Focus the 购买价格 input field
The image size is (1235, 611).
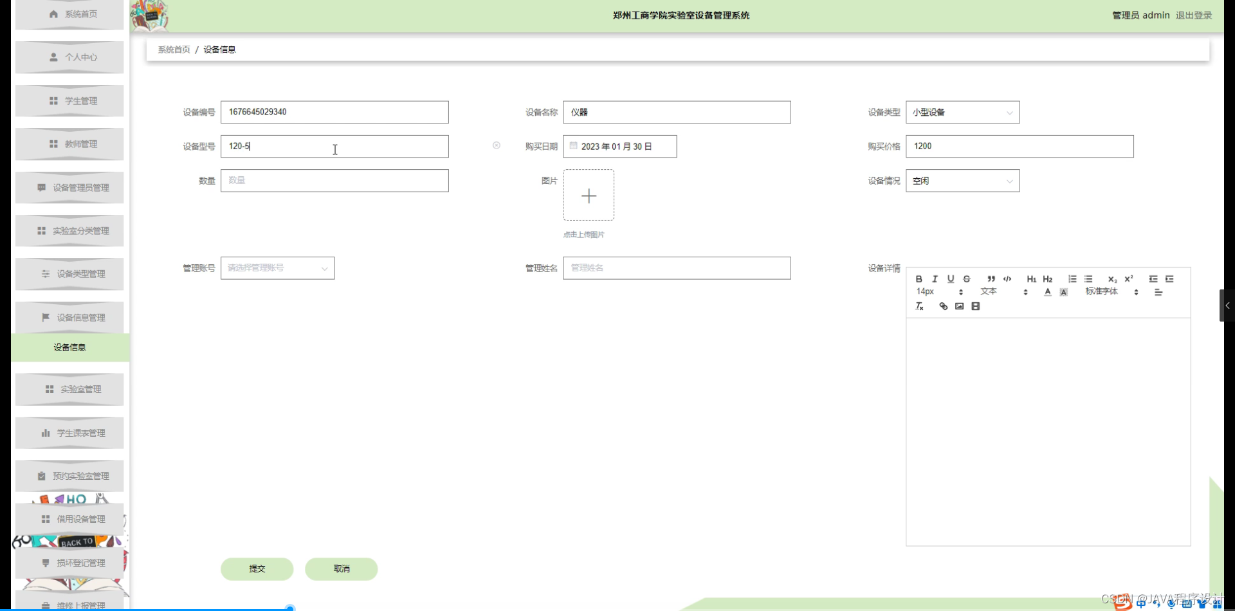[x=1020, y=147]
